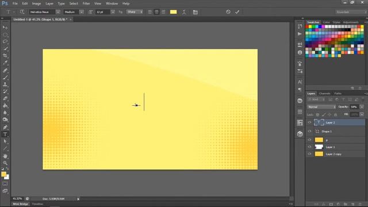Open the Opacity slider dropdown arrow
The image size is (368, 207).
coord(362,107)
